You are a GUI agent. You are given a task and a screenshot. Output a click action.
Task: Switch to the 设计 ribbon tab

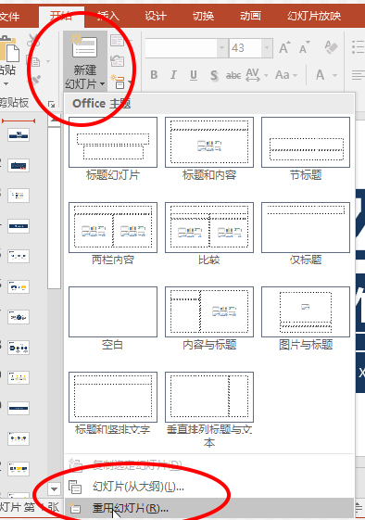[156, 16]
